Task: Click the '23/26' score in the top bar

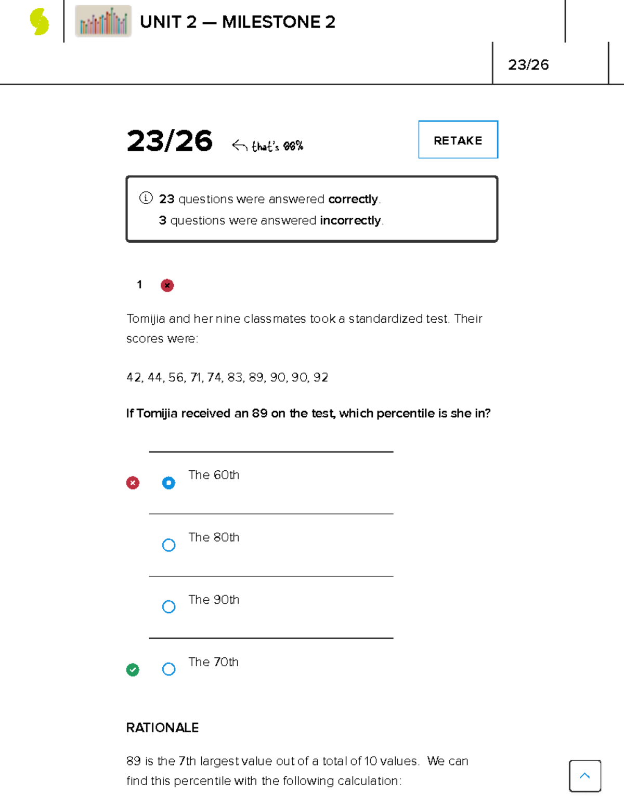Action: point(528,64)
